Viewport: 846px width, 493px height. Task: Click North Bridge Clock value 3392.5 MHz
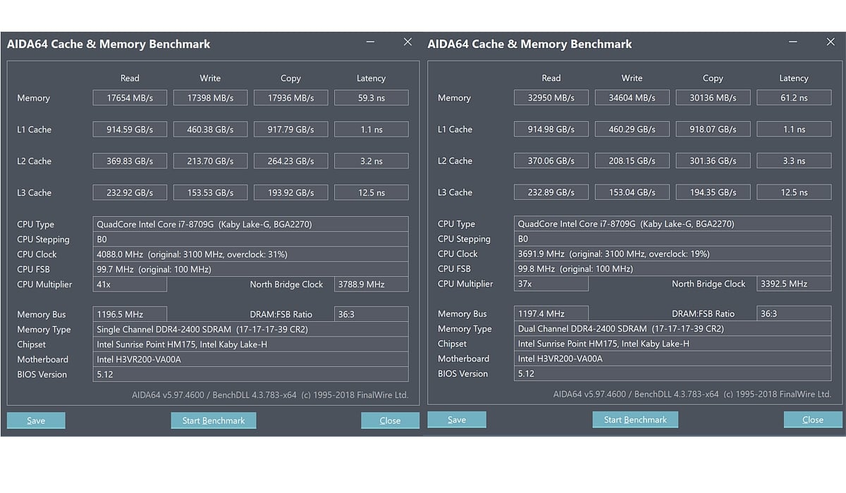[794, 284]
